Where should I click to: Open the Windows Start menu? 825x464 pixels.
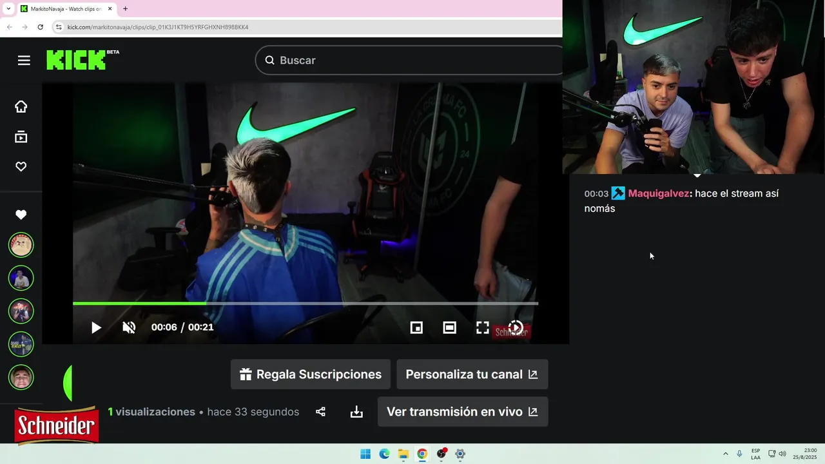pos(365,454)
